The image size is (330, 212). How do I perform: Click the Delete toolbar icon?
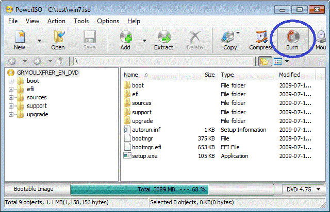pyautogui.click(x=195, y=40)
